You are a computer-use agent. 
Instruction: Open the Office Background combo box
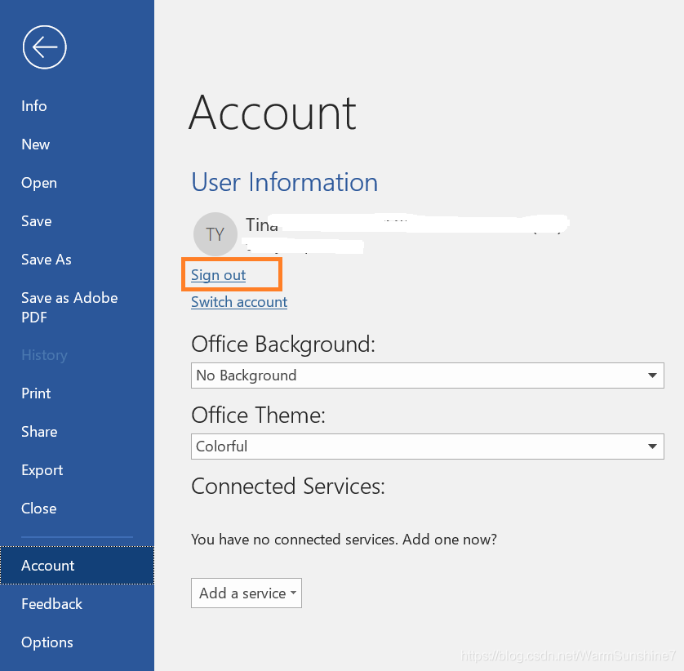pos(428,375)
